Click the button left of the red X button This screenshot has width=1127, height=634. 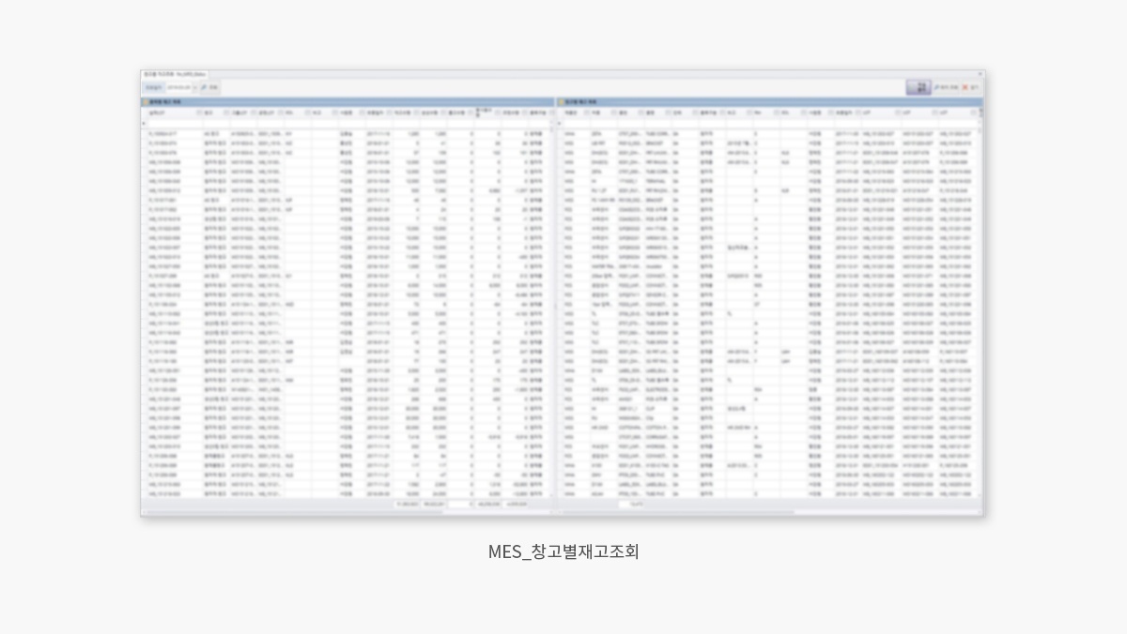coord(944,87)
